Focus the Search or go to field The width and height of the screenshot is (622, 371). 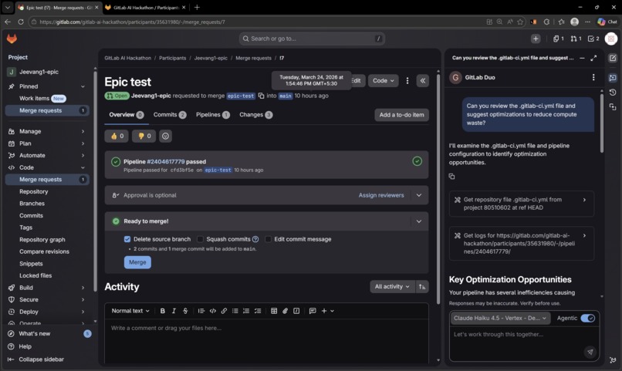pyautogui.click(x=312, y=39)
